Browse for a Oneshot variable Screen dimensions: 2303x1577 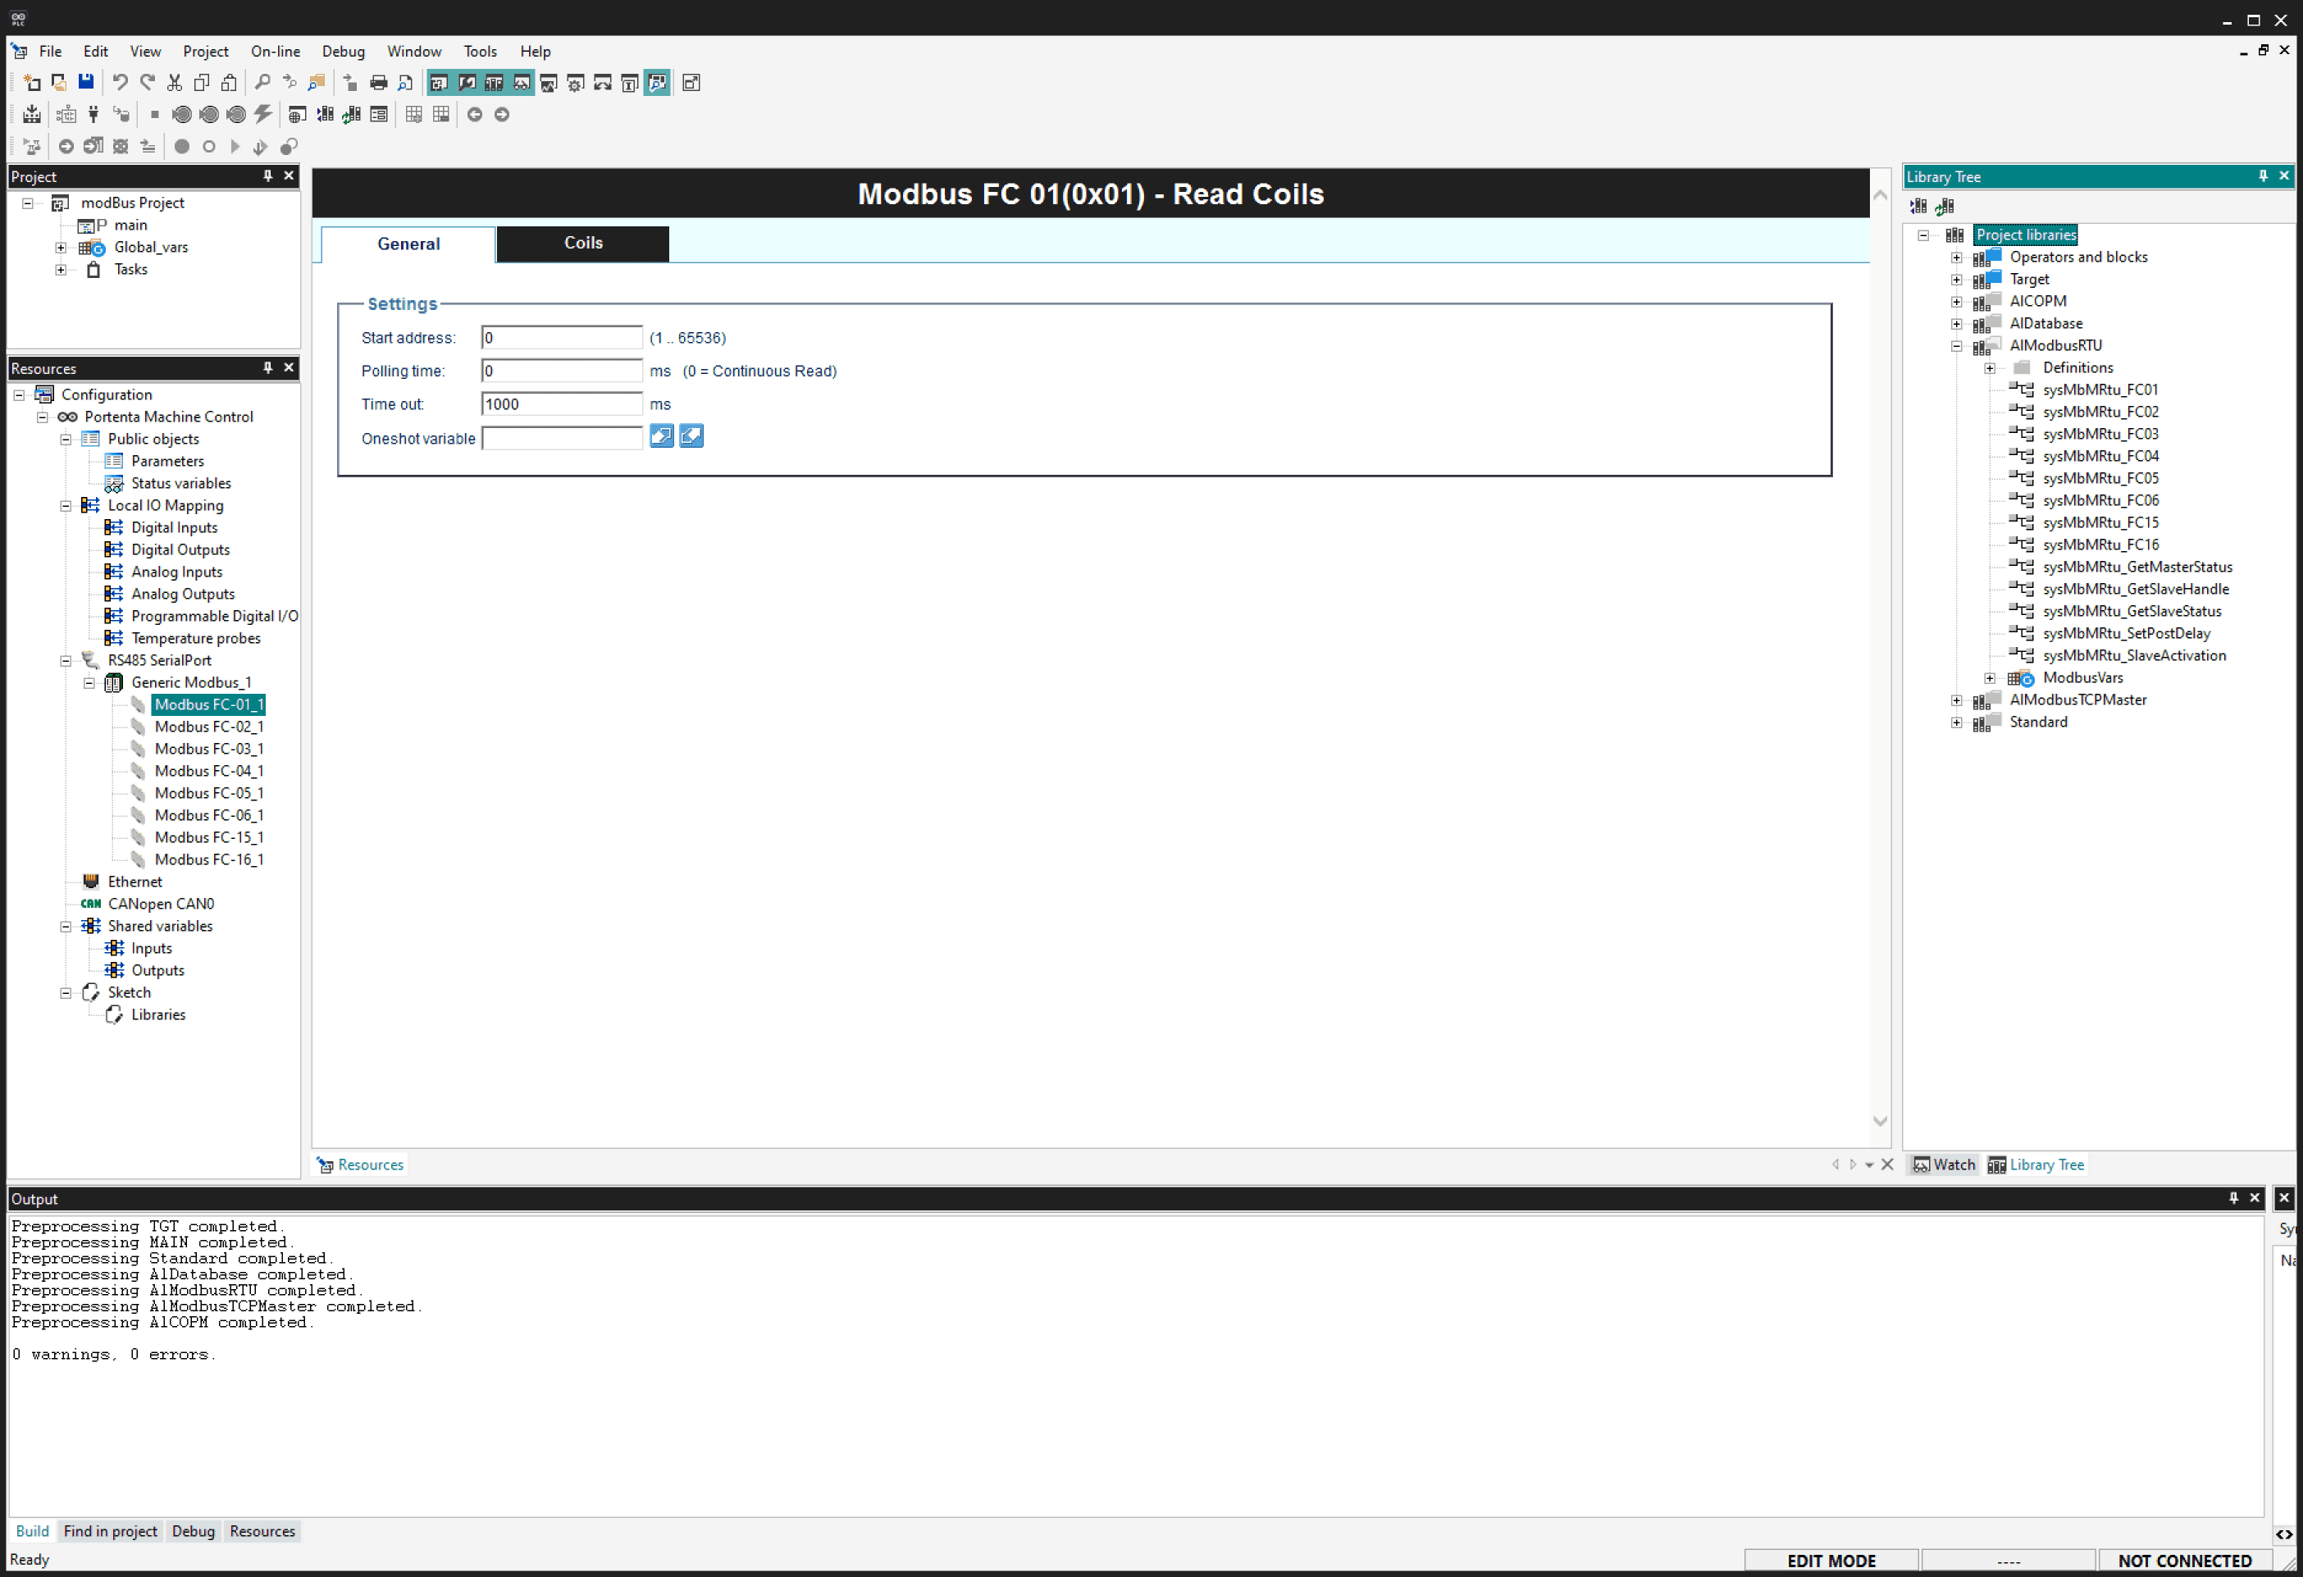tap(661, 435)
